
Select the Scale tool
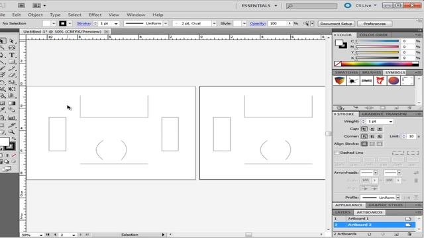12,82
